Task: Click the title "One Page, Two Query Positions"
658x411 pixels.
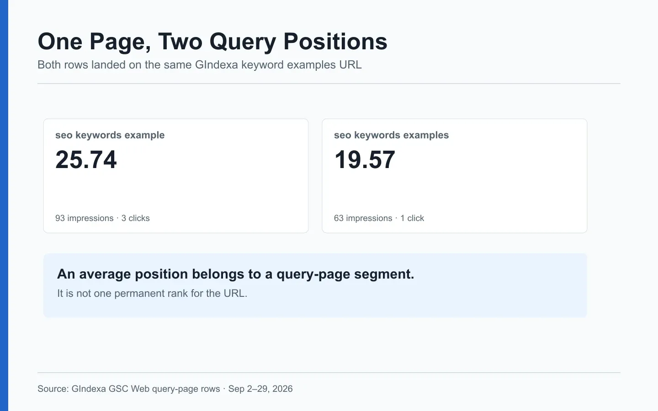Action: 212,42
